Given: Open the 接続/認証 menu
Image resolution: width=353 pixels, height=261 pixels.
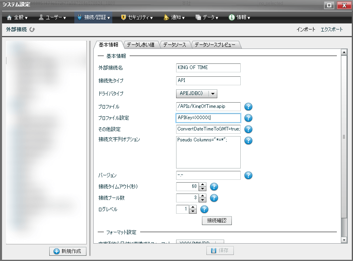Looking at the screenshot, I should click(x=93, y=17).
